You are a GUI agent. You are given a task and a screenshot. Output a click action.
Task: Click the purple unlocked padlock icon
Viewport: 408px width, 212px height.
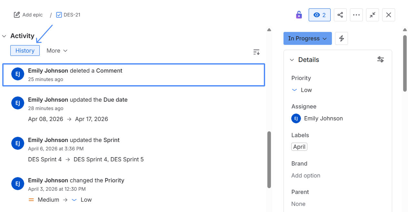click(x=299, y=15)
